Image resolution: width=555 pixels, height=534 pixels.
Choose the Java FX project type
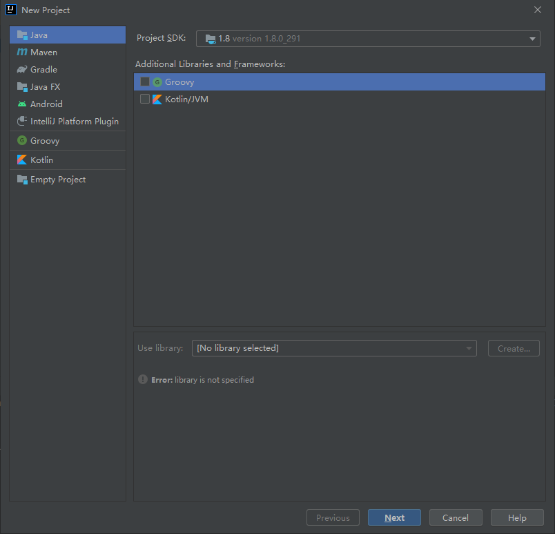[68, 87]
